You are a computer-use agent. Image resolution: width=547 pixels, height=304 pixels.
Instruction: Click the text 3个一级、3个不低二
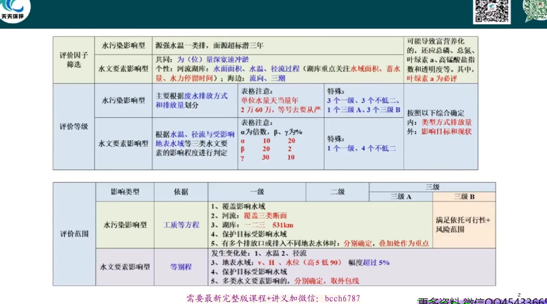point(364,100)
